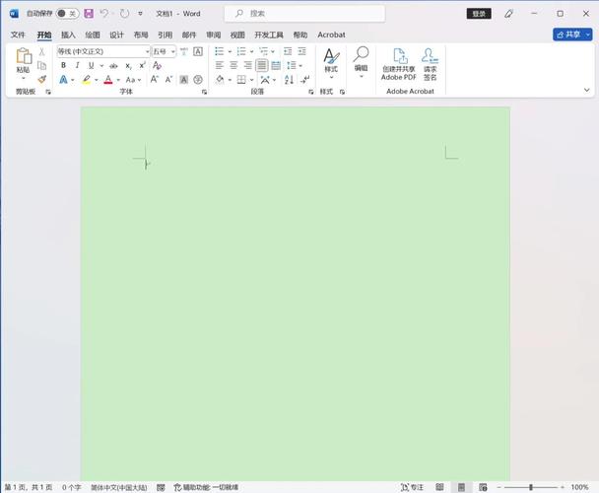Click the 粘贴 Paste icon
The height and width of the screenshot is (493, 599).
click(23, 61)
